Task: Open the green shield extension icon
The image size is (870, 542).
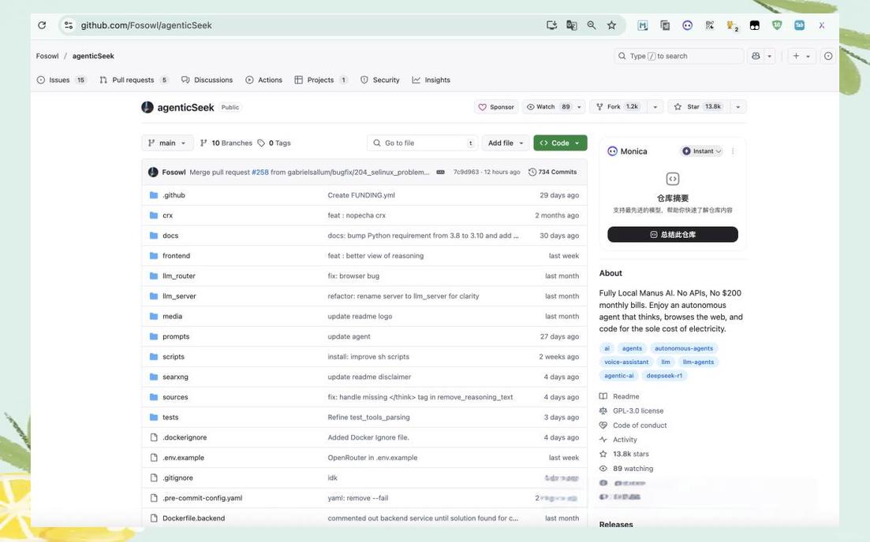Action: coord(777,25)
